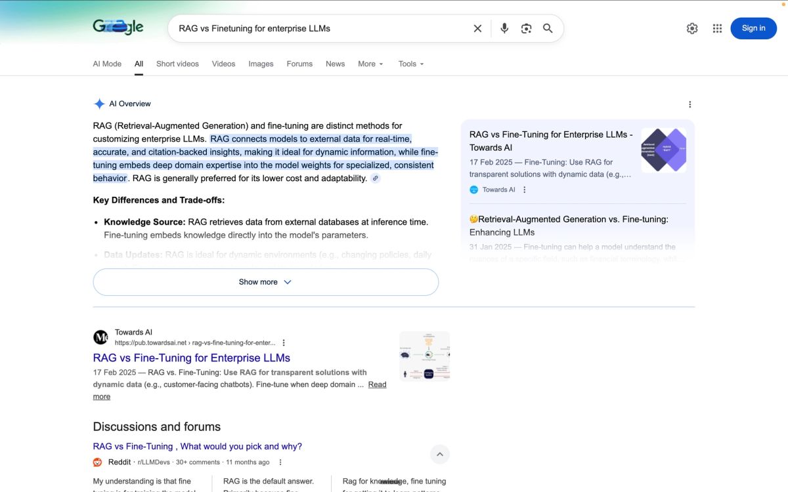This screenshot has height=492, width=788.
Task: Click the Reddit icon in forum result
Action: tap(98, 462)
